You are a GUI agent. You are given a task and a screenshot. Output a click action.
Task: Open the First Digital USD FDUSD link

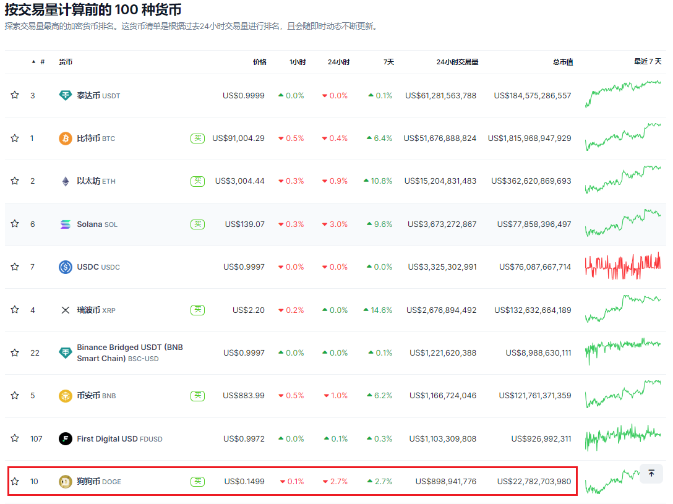pos(120,438)
